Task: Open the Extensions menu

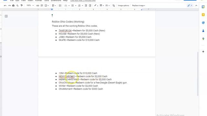Action: pyautogui.click(x=56, y=1)
